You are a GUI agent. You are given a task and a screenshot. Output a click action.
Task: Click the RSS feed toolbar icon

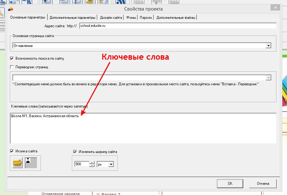[120, 2]
